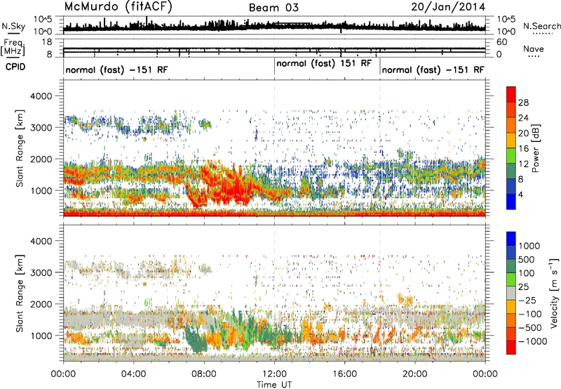The image size is (561, 389).
Task: Click the '3000' tick of the velocity panel
Action: tap(41, 272)
